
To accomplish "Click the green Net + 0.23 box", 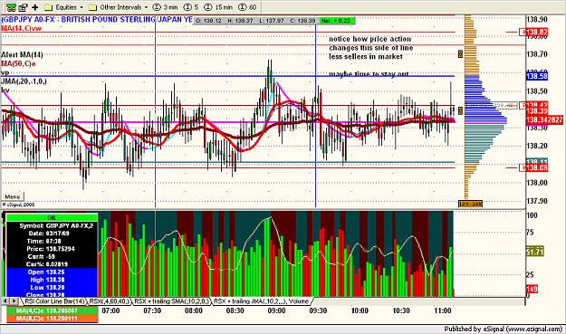I will (x=336, y=21).
